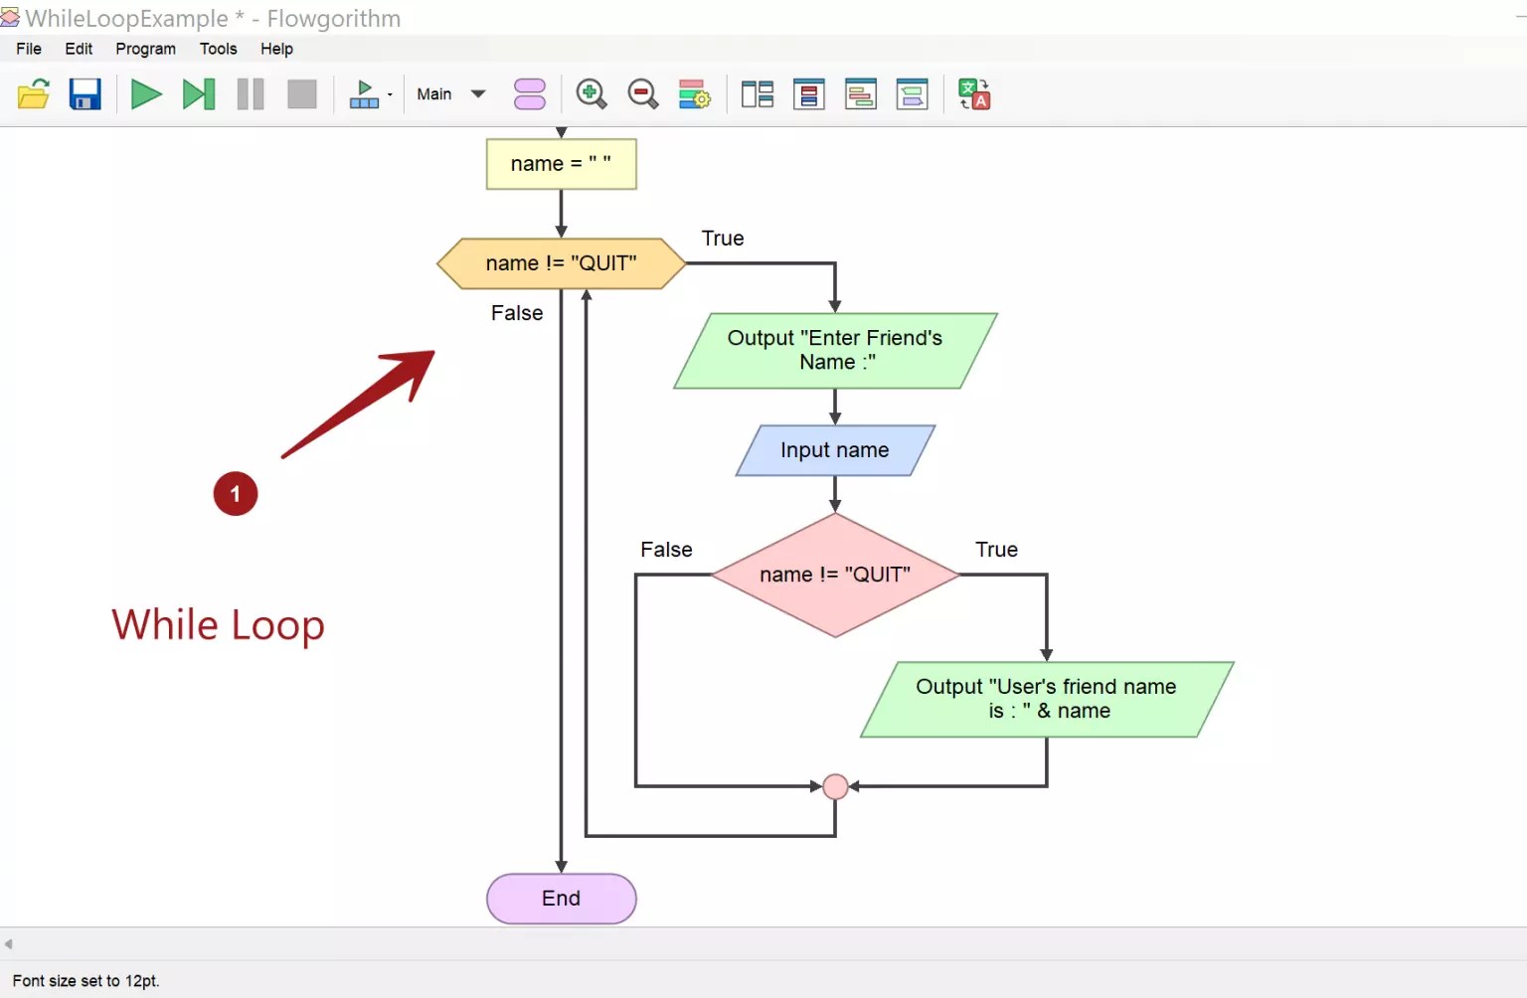Pause the program execution

tap(251, 94)
